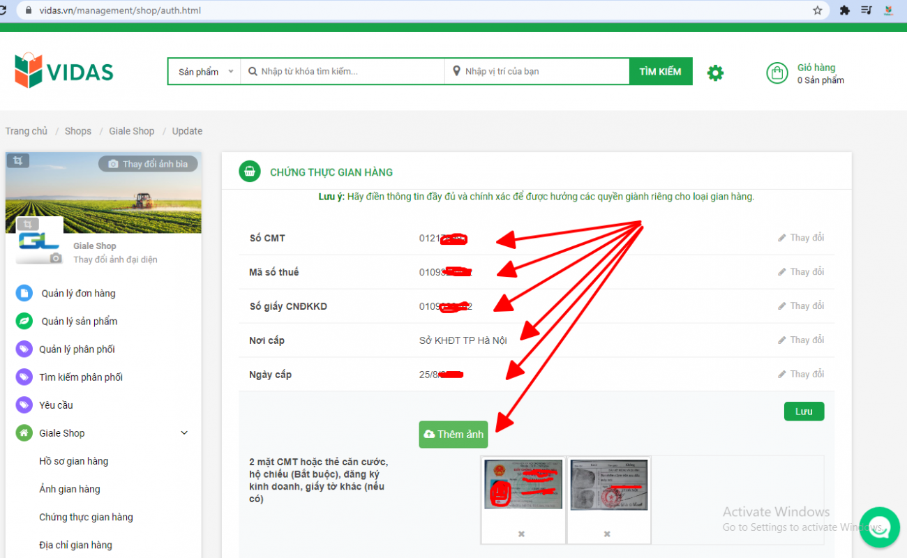This screenshot has height=558, width=907.
Task: Click the VIDAS logo
Action: click(64, 71)
